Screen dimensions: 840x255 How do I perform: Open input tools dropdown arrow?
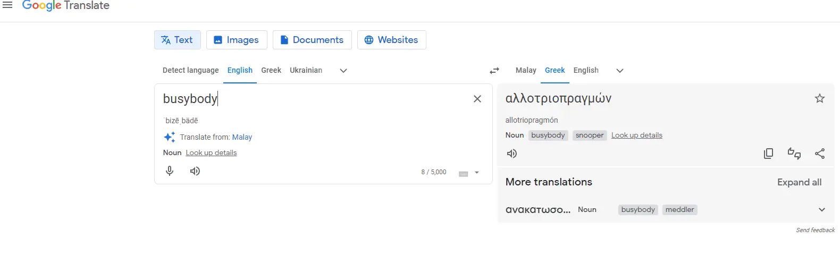point(477,173)
